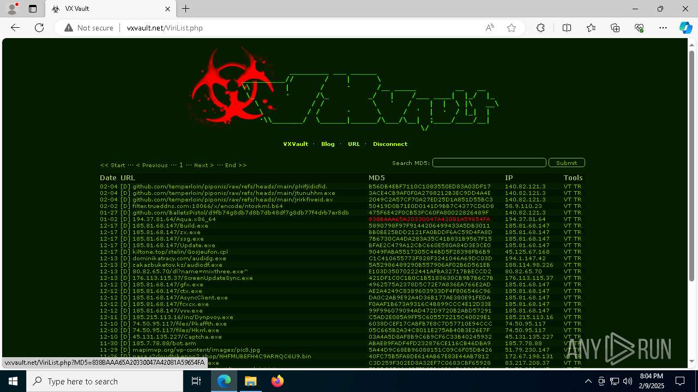Open Task View on the taskbar
698x392 pixels.
tap(196, 381)
